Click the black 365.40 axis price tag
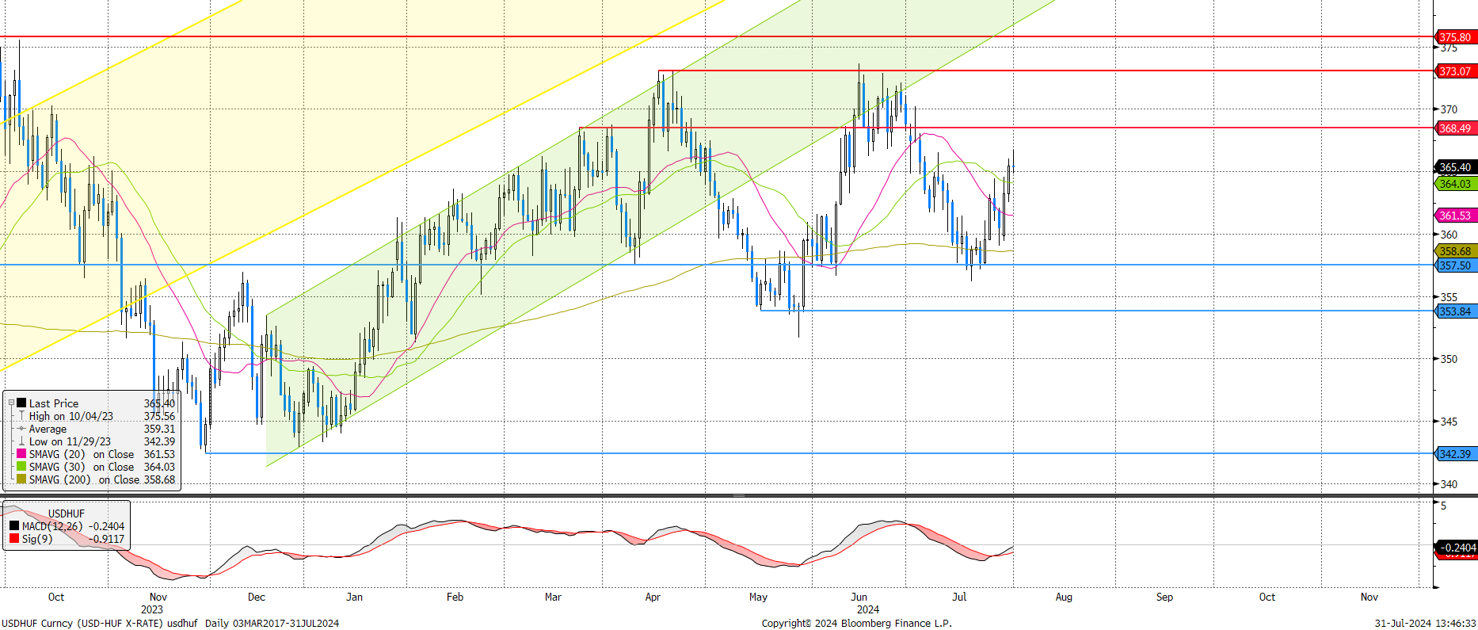 [1455, 167]
